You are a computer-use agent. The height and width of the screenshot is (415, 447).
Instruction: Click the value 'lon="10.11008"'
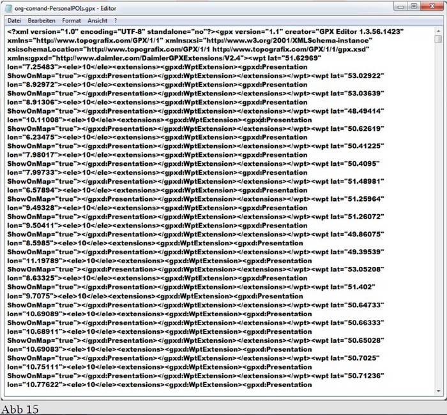pyautogui.click(x=35, y=120)
